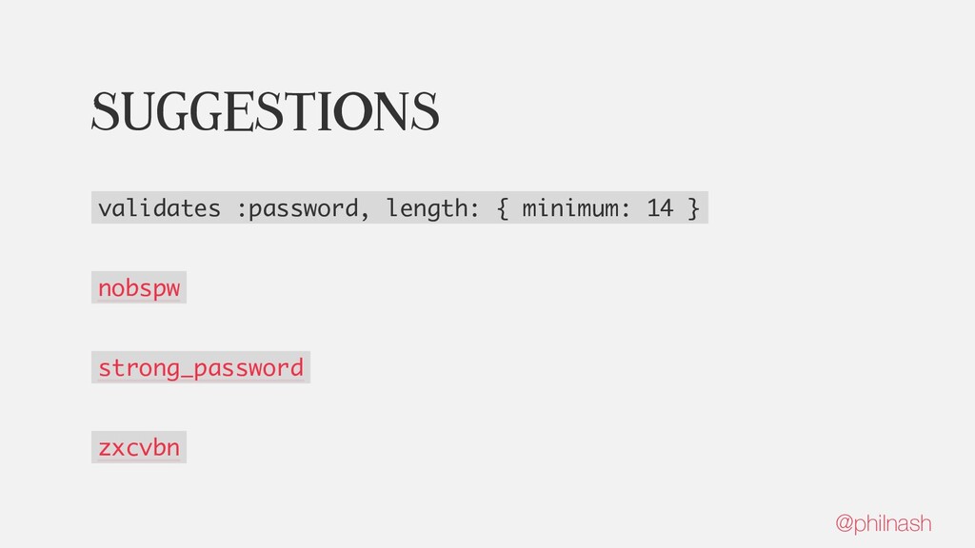The height and width of the screenshot is (548, 975).
Task: Open the nobspw gem link
Action: (139, 287)
